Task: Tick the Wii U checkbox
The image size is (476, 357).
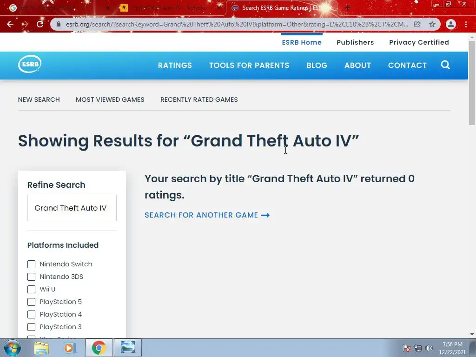Action: click(x=31, y=289)
